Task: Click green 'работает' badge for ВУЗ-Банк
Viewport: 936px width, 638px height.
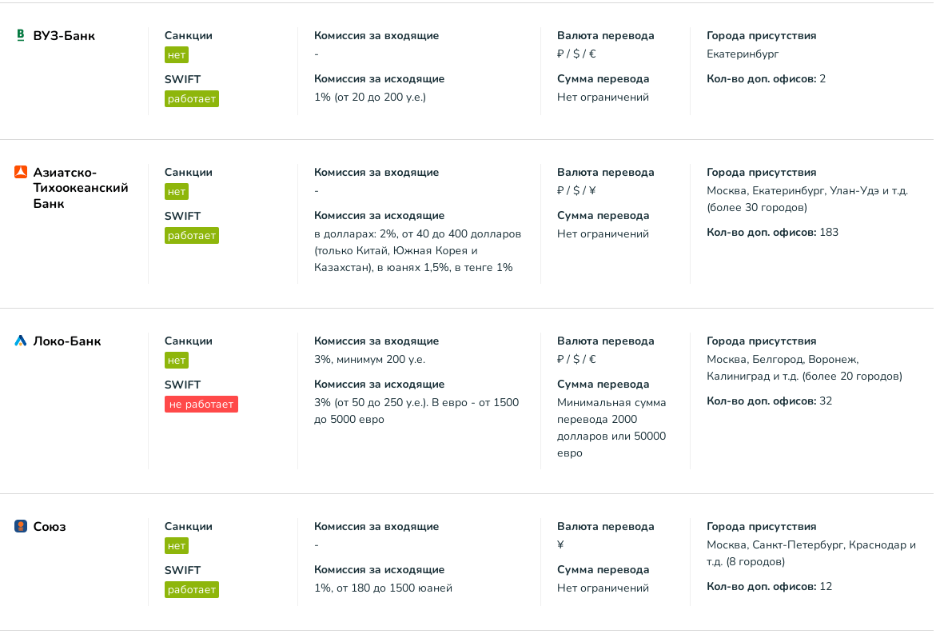Action: [192, 99]
